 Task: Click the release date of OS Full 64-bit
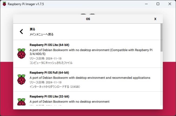pos(45,82)
